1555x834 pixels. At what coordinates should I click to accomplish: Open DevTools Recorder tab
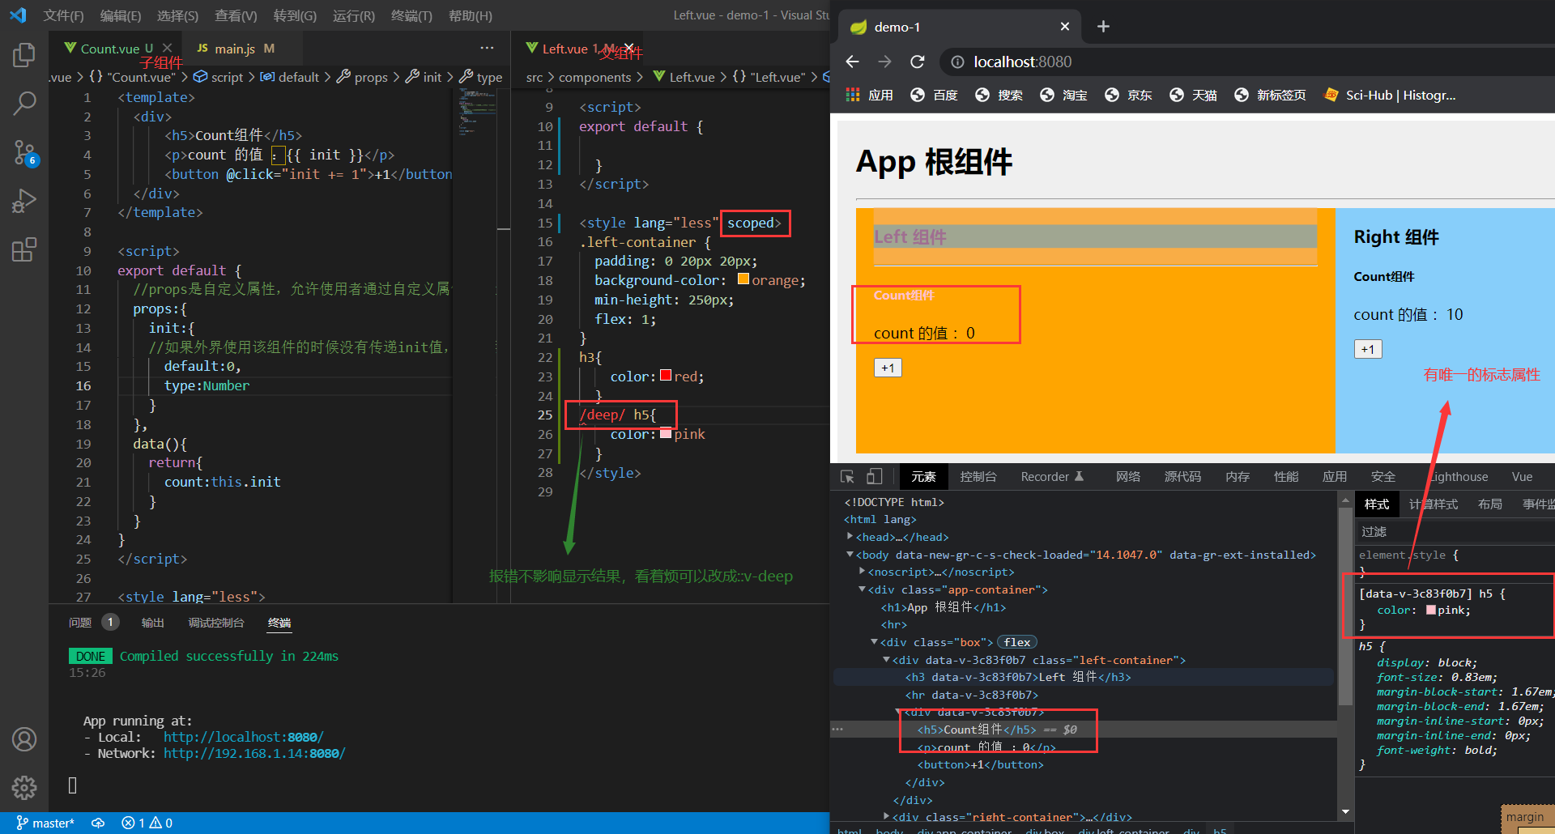click(1052, 477)
